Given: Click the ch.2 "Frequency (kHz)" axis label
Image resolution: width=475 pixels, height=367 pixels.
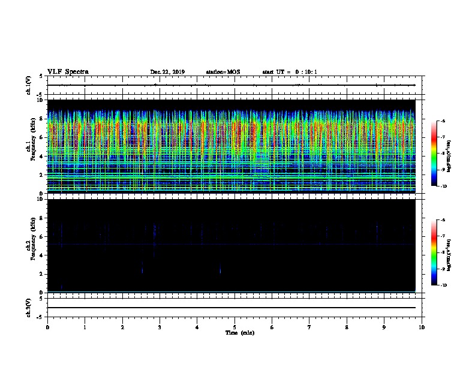Looking at the screenshot, I should pos(34,239).
